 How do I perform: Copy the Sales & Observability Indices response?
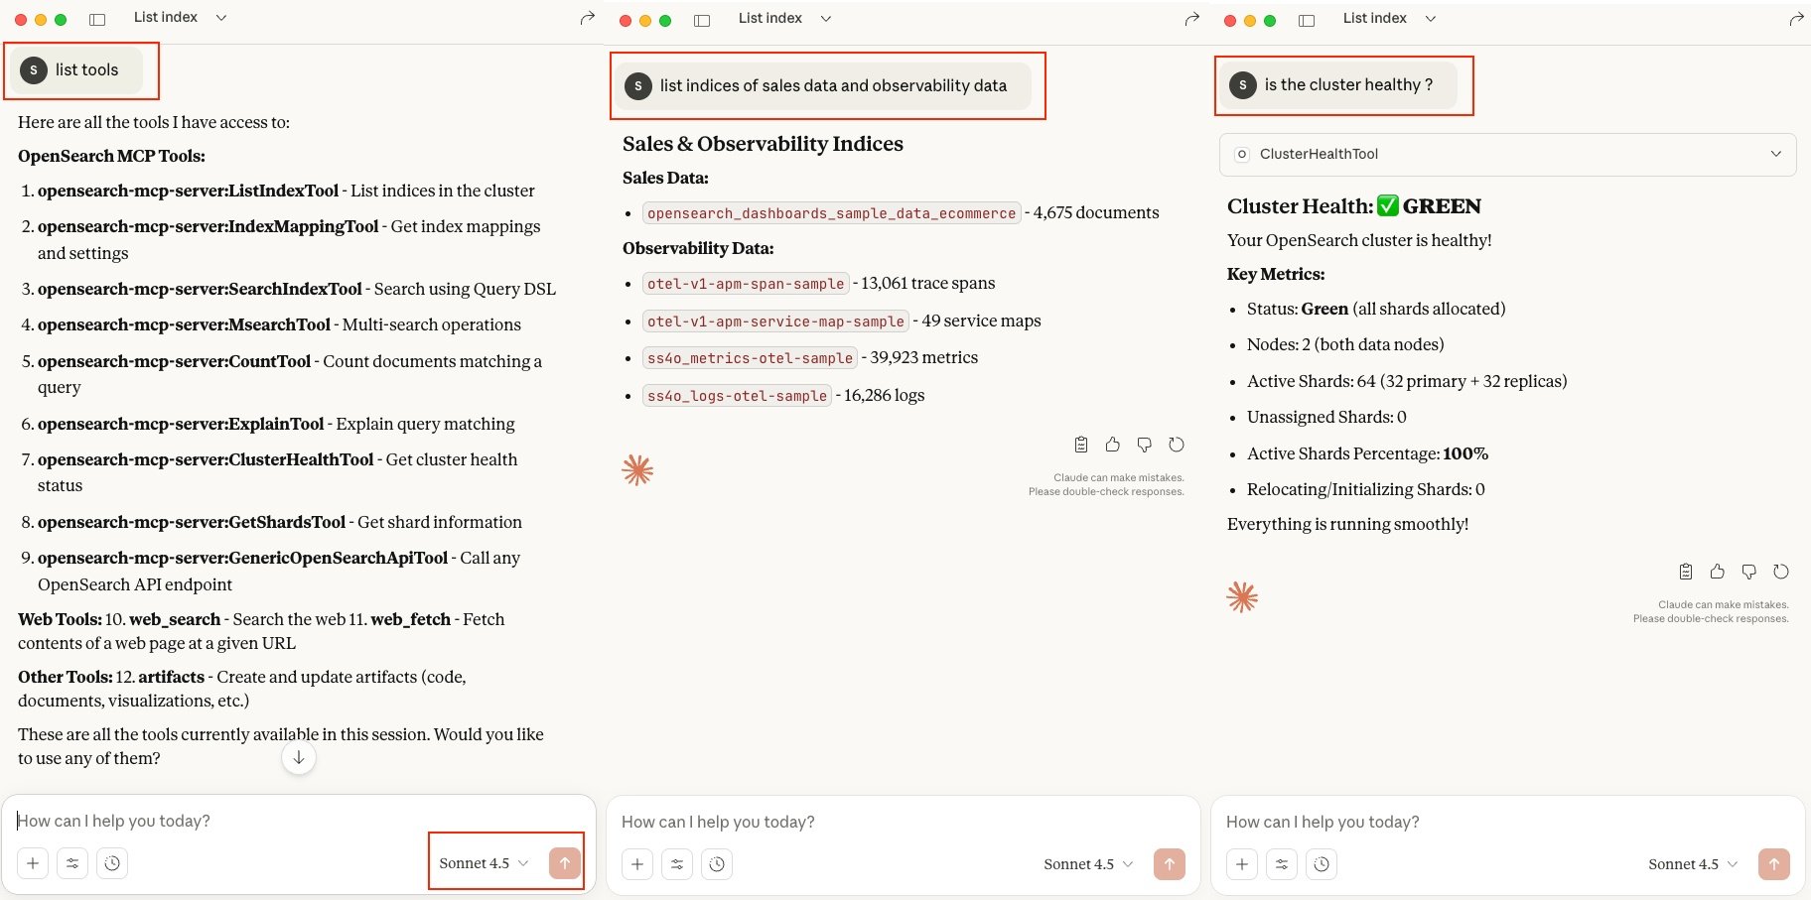point(1080,445)
